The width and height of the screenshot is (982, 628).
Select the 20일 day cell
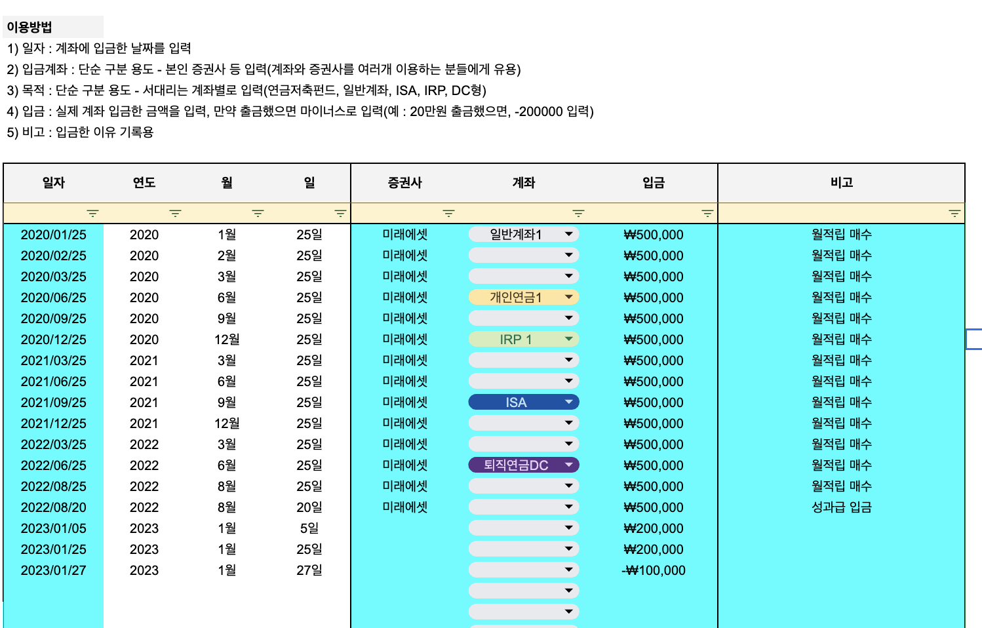pos(309,507)
